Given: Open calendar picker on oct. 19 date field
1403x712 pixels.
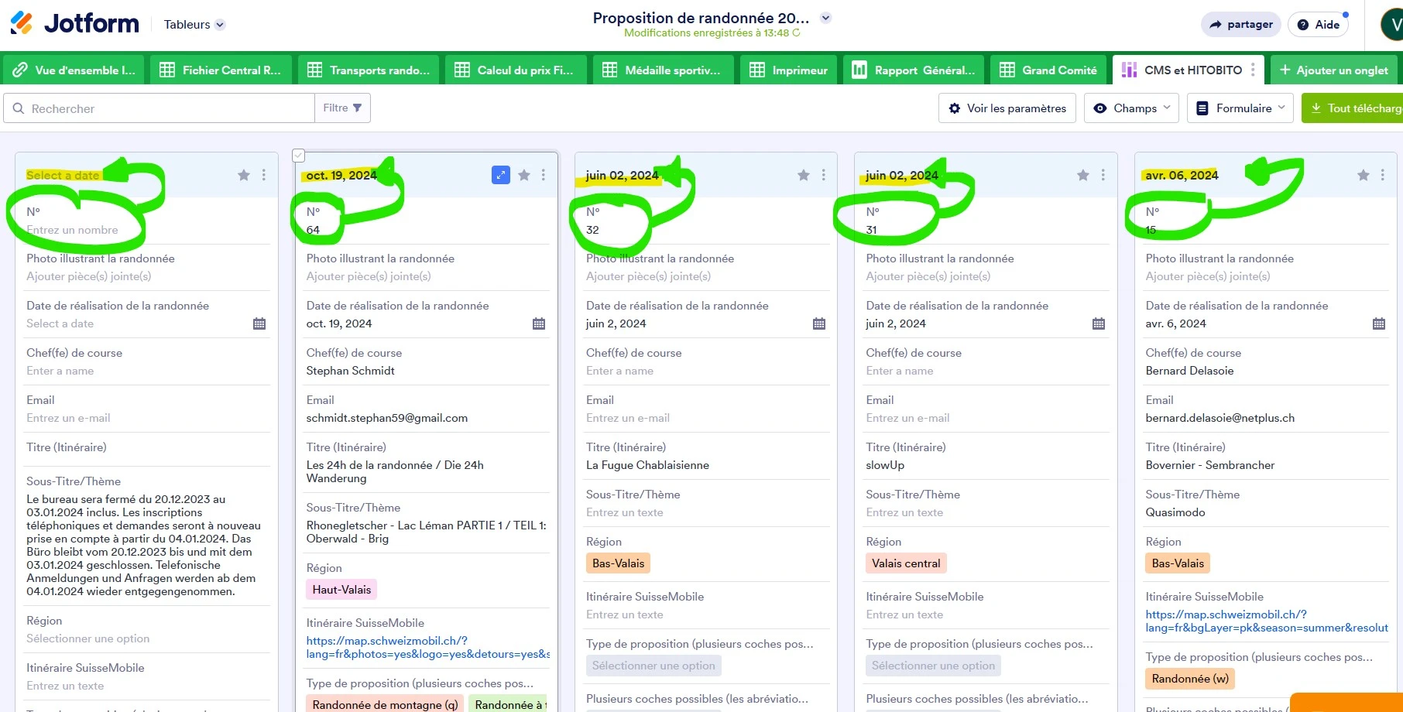Looking at the screenshot, I should (539, 323).
